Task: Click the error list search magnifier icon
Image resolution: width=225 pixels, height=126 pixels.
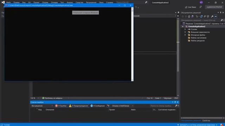Action: (x=176, y=106)
